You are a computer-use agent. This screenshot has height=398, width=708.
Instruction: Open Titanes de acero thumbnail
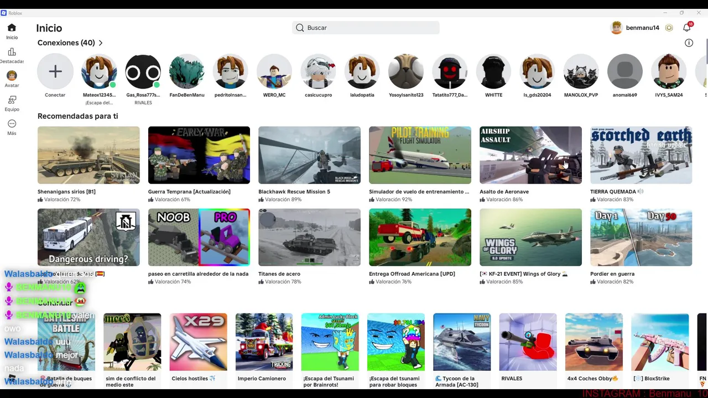tap(309, 237)
